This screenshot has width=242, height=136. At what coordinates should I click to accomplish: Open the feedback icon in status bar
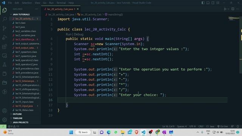click(x=232, y=126)
